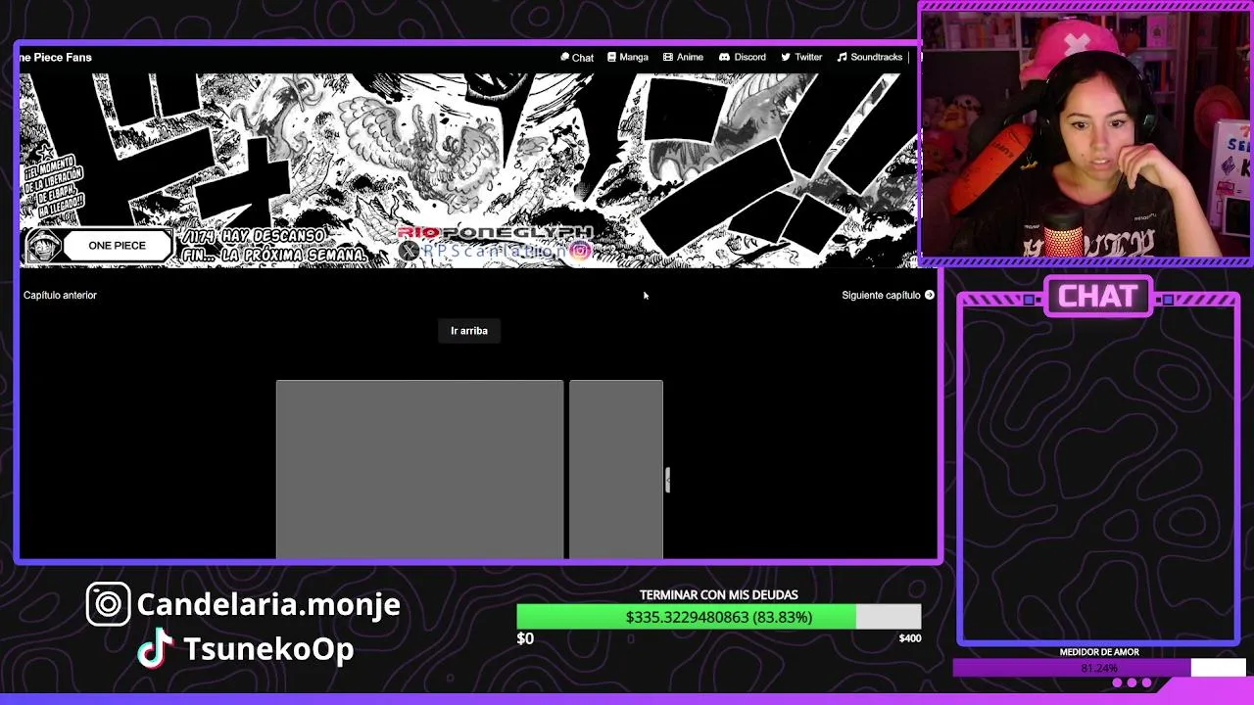Image resolution: width=1254 pixels, height=705 pixels.
Task: Click the streamer webcam feed
Action: 1085,133
